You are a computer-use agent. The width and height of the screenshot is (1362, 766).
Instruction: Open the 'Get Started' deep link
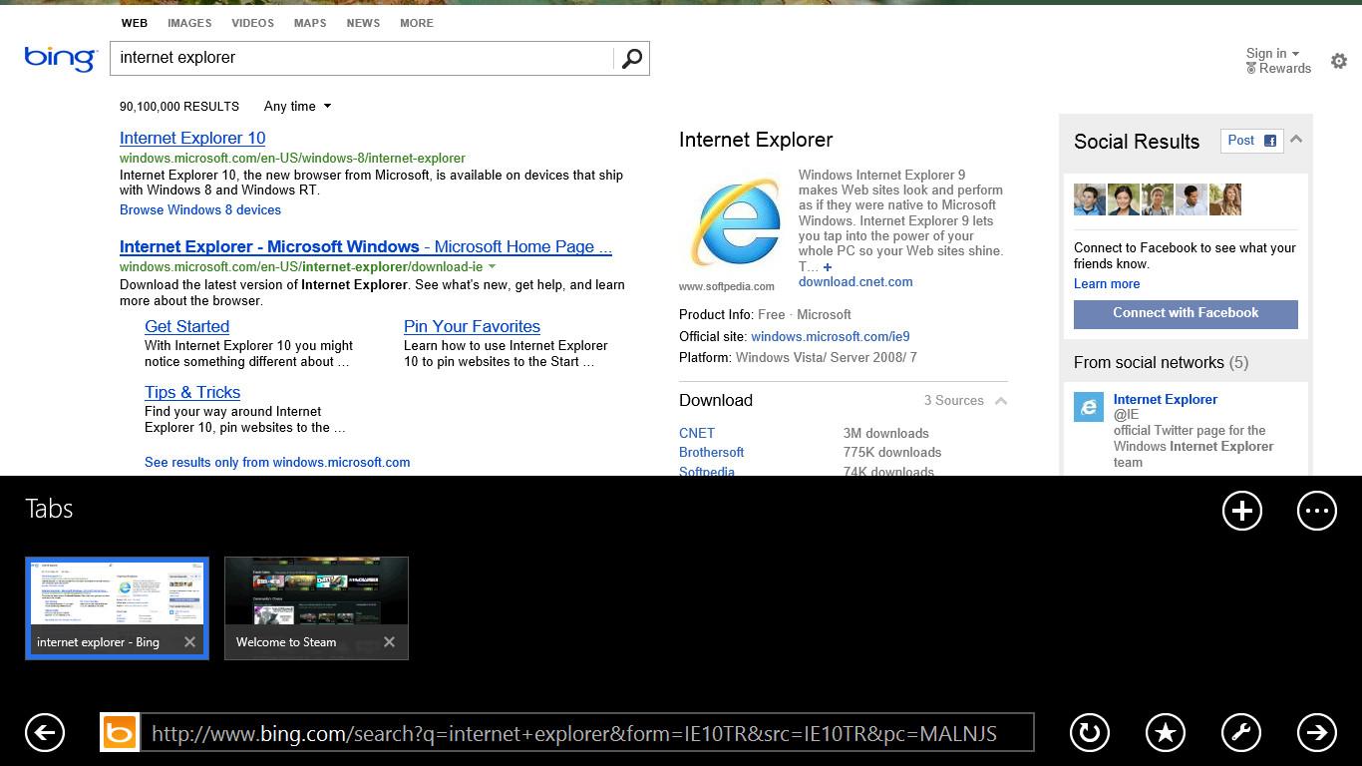[x=186, y=327]
